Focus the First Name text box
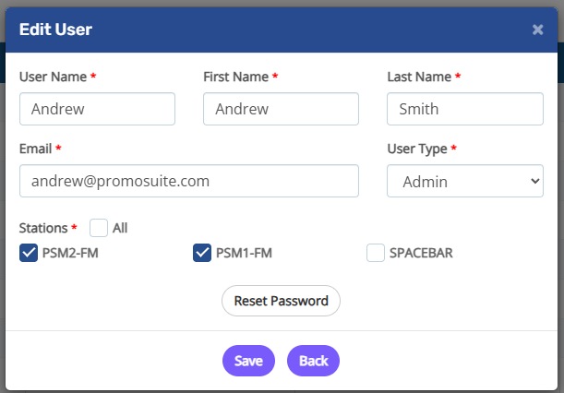This screenshot has height=393, width=564. pyautogui.click(x=281, y=109)
